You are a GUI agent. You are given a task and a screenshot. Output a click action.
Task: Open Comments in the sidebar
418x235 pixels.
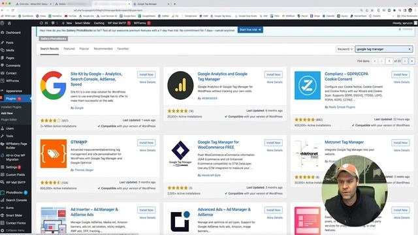click(13, 65)
